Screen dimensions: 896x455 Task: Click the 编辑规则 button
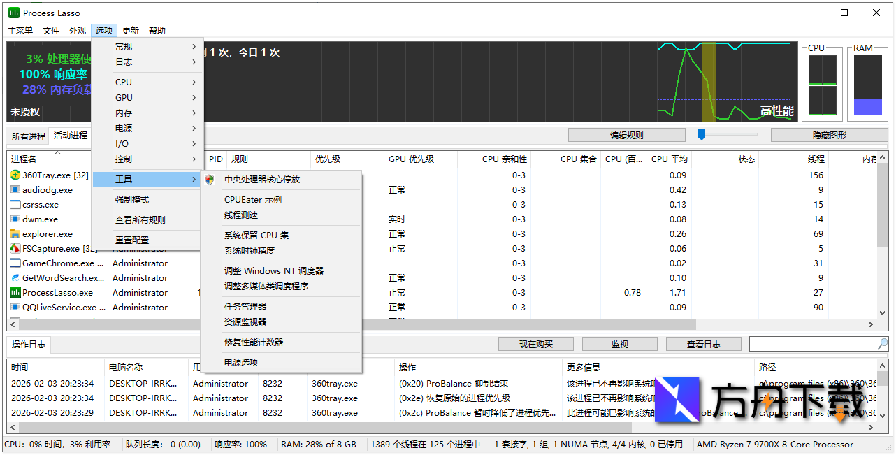click(626, 134)
